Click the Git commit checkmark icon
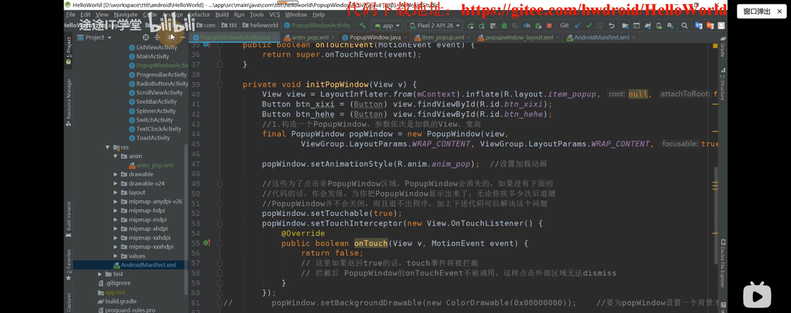This screenshot has width=791, height=313. pos(588,26)
